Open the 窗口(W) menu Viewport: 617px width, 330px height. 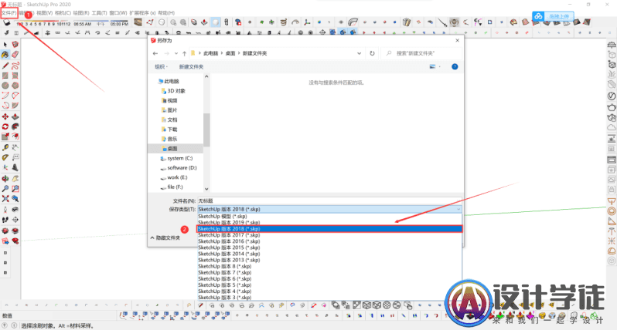tap(118, 13)
